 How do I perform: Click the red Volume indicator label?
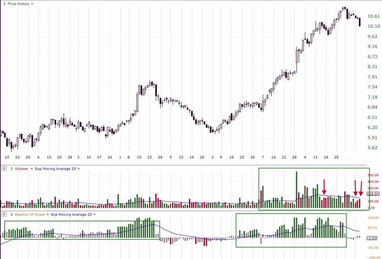[x=21, y=169]
